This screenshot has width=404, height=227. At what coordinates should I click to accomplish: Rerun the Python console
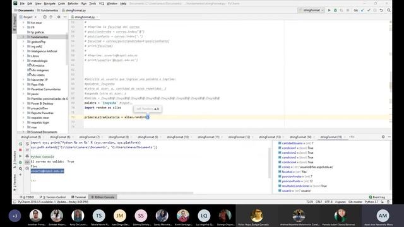(x=20, y=144)
